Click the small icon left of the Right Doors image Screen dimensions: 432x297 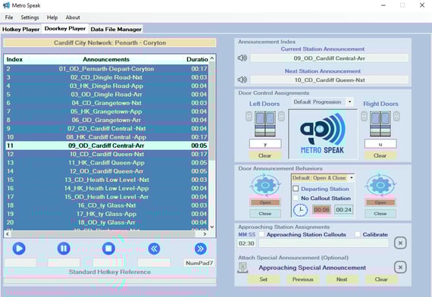tap(364, 116)
